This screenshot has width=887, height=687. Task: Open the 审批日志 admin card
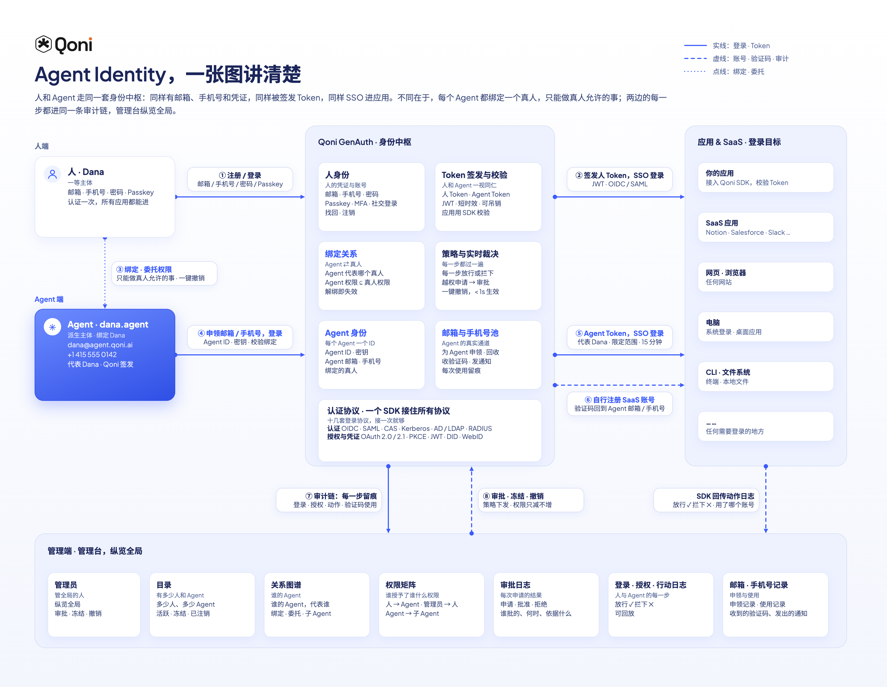click(x=546, y=605)
